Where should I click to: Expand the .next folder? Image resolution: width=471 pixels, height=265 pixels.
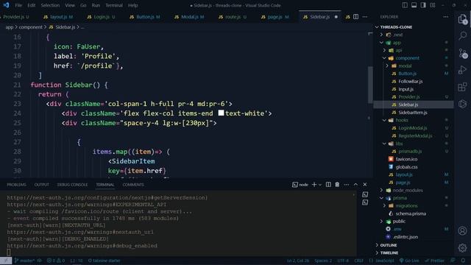click(381, 35)
